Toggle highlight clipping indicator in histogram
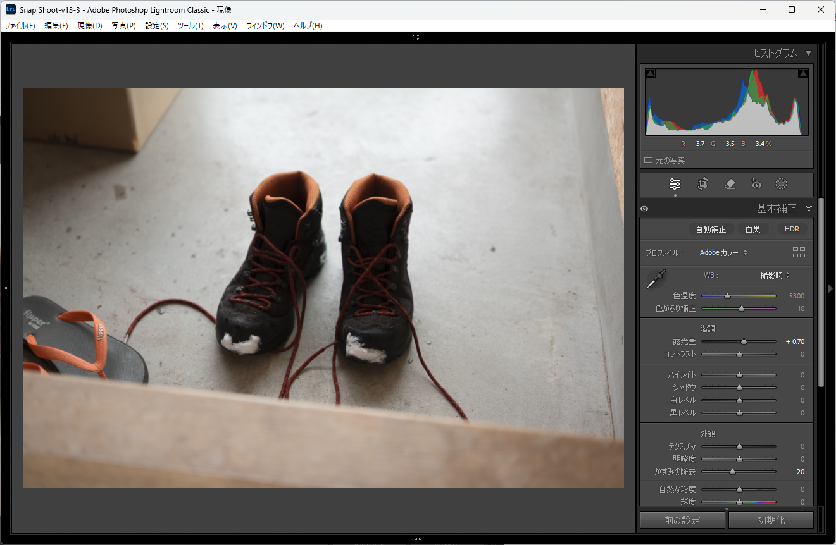Screen dimensions: 836x545 803,73
